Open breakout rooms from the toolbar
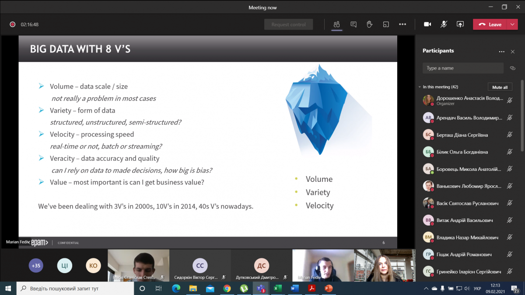This screenshot has width=525, height=295. pos(386,24)
